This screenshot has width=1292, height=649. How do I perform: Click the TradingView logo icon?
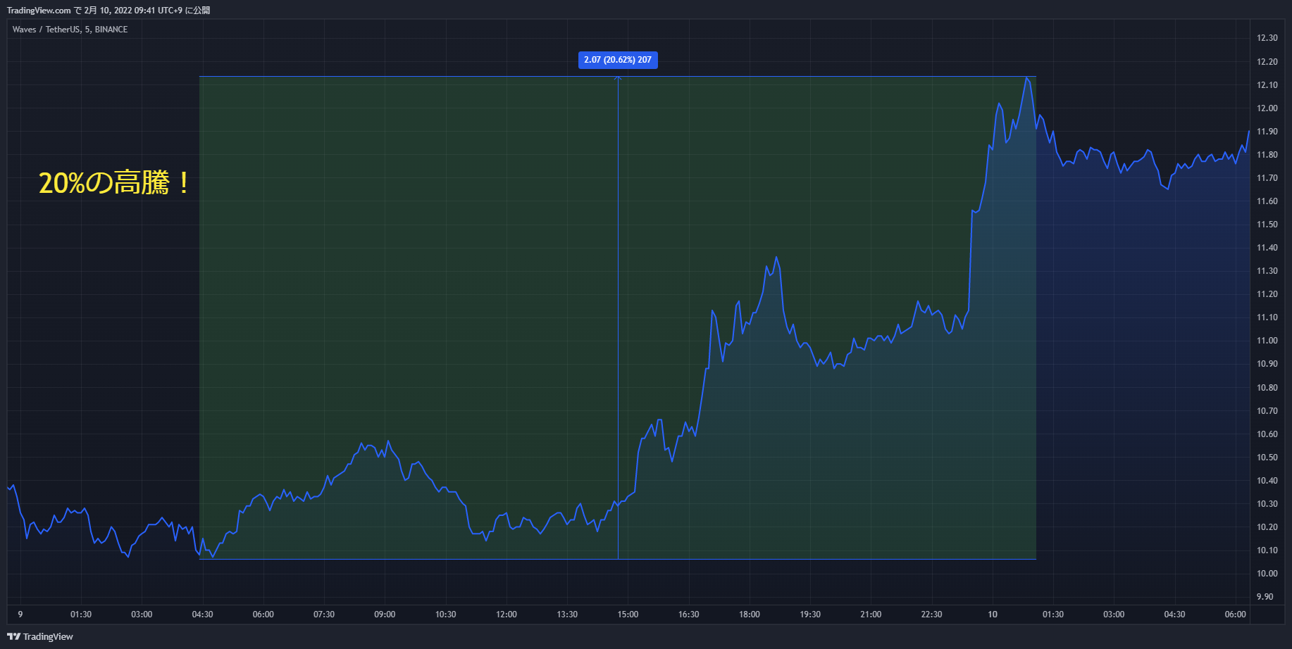point(13,636)
